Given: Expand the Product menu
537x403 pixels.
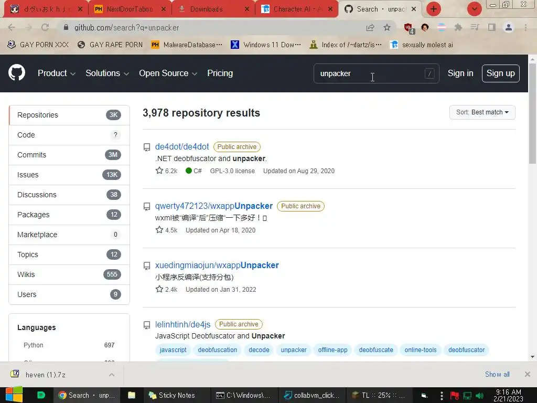Looking at the screenshot, I should pos(57,73).
